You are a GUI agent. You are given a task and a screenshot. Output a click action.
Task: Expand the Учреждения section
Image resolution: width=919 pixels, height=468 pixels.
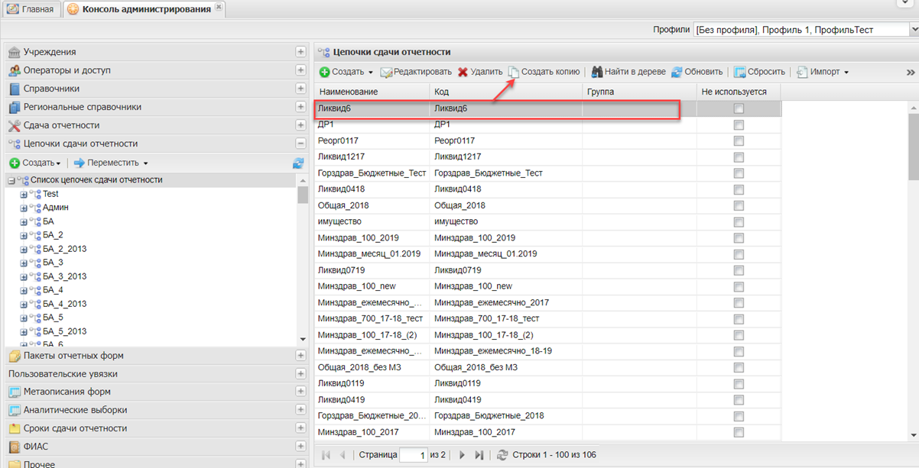(300, 52)
